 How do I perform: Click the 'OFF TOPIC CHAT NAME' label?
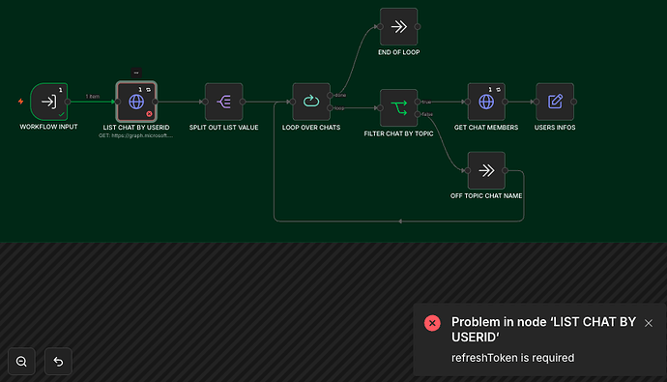point(486,195)
